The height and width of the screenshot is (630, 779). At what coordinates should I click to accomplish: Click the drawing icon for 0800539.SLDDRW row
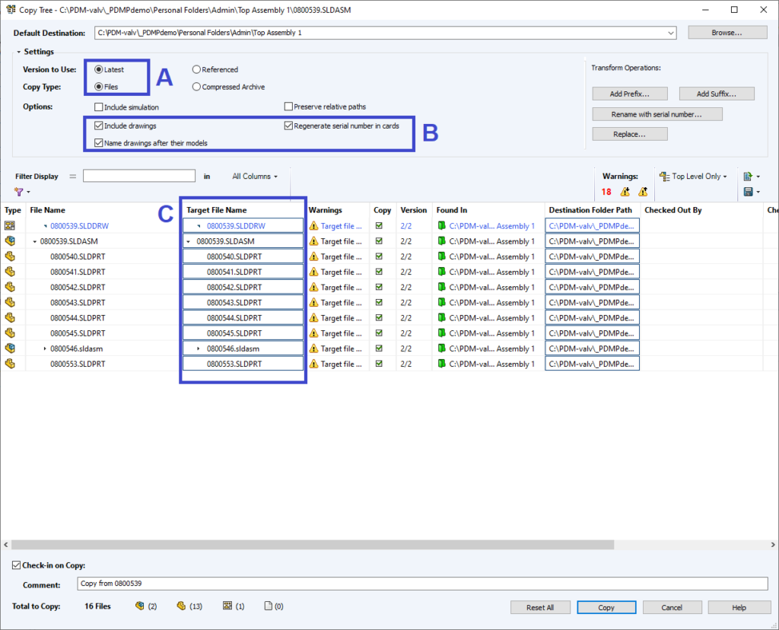coord(11,226)
